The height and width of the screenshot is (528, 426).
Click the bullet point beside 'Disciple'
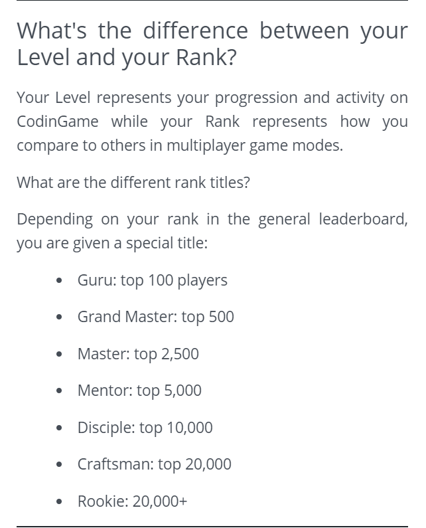coord(60,428)
